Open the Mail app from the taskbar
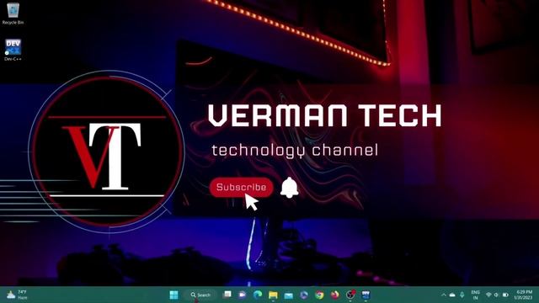This screenshot has height=303, width=539. click(288, 295)
